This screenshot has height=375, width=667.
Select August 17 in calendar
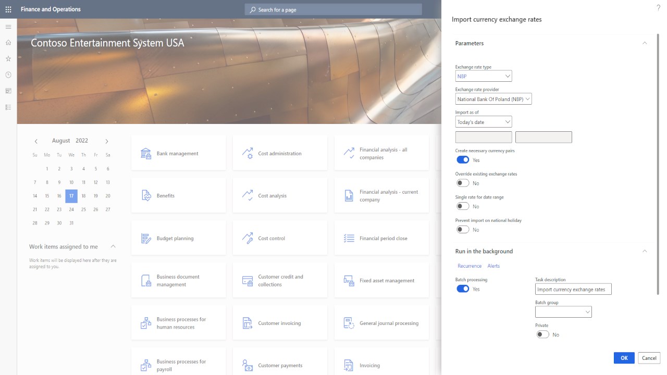(71, 196)
